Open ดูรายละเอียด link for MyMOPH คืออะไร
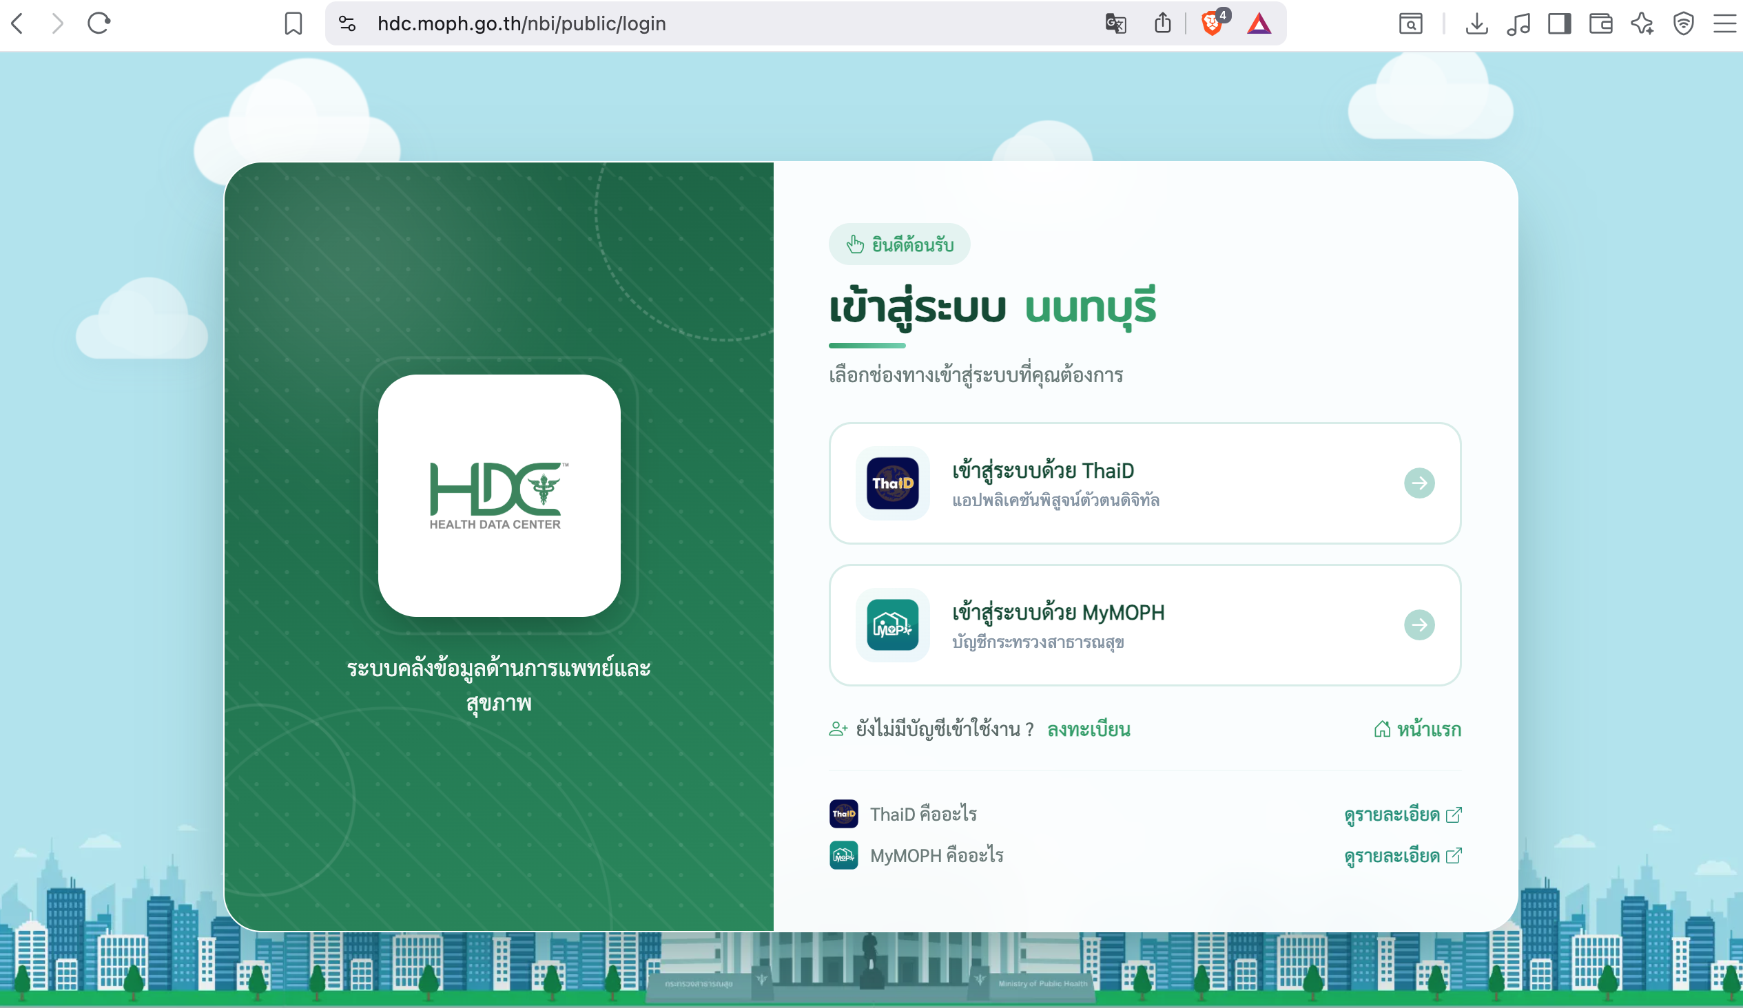Viewport: 1743px width, 1008px height. [x=1403, y=857]
